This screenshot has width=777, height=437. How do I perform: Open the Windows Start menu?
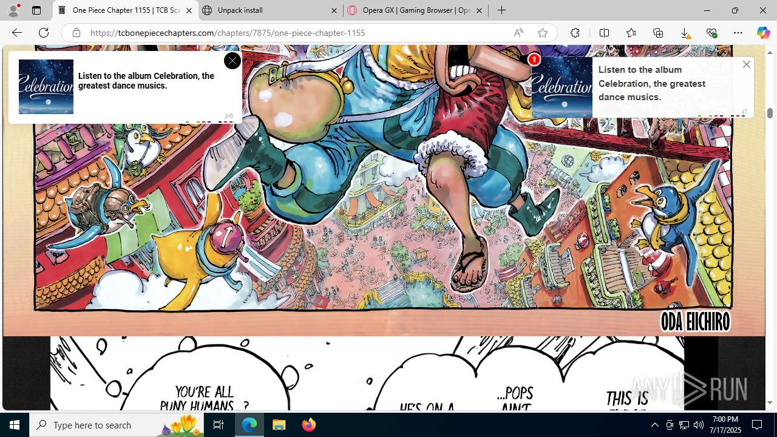point(15,425)
